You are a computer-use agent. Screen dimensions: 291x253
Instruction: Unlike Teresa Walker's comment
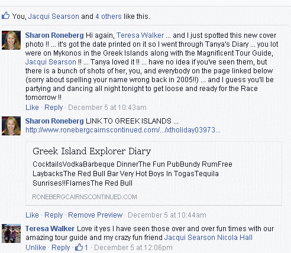(35, 248)
